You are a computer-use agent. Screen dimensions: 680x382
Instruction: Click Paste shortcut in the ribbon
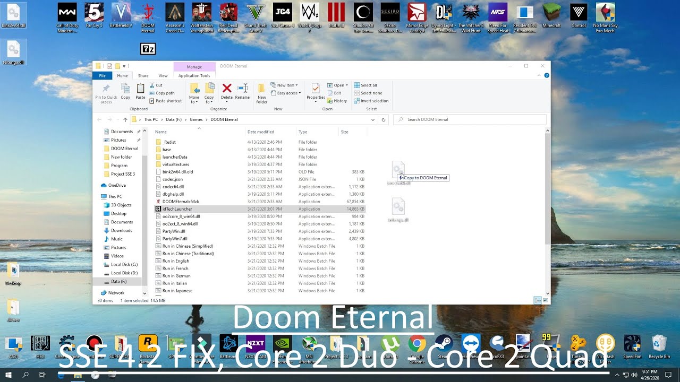point(165,101)
